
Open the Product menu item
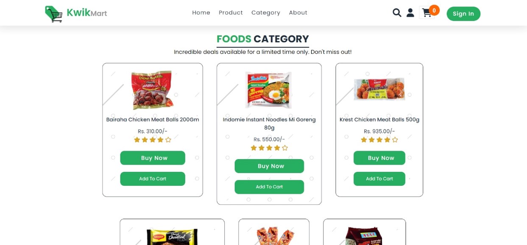[231, 12]
